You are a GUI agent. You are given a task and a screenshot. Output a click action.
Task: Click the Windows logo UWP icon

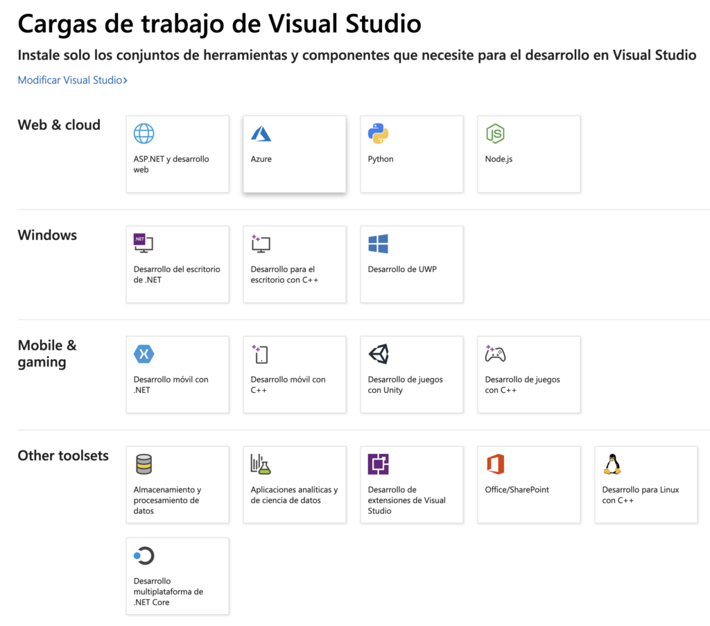(378, 244)
